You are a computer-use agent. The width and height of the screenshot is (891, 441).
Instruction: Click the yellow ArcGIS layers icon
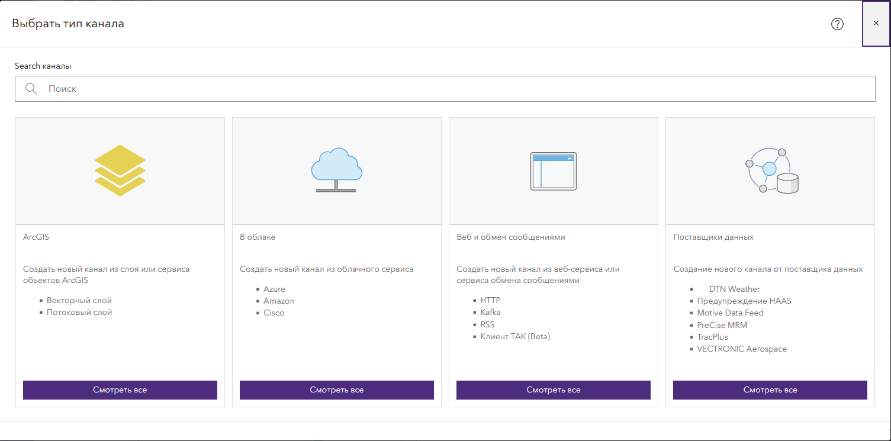pos(120,170)
